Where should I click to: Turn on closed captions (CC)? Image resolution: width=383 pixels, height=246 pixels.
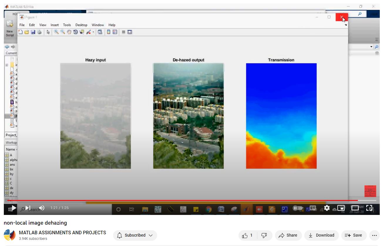click(x=313, y=208)
